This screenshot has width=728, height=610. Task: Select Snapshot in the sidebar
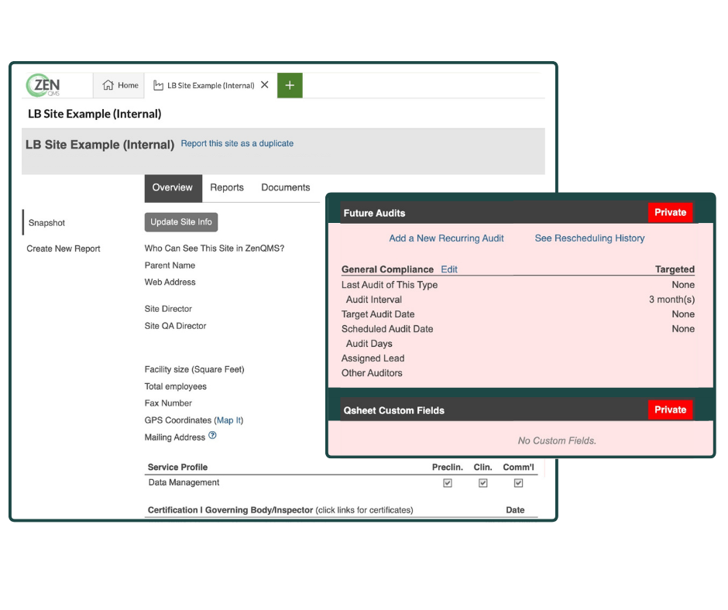46,223
